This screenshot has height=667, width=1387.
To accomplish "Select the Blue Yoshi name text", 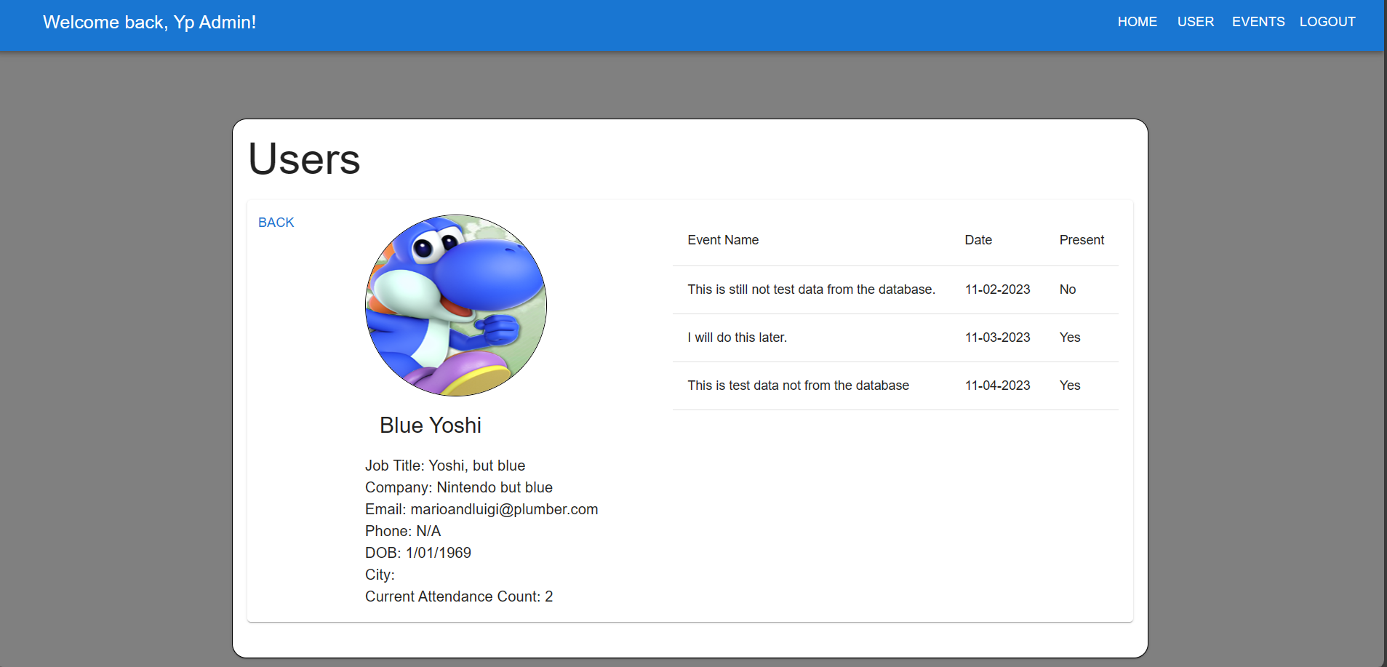I will pos(431,426).
